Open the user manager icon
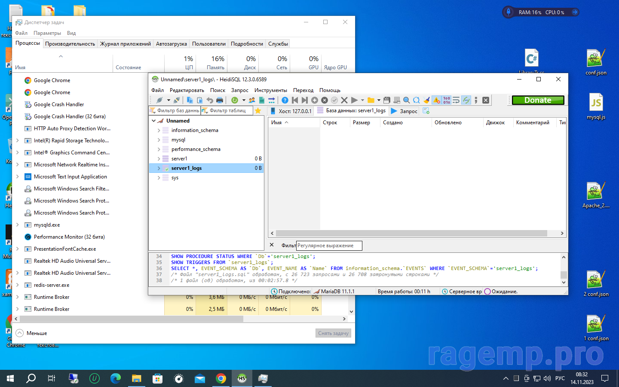The height and width of the screenshot is (387, 619). pos(252,100)
